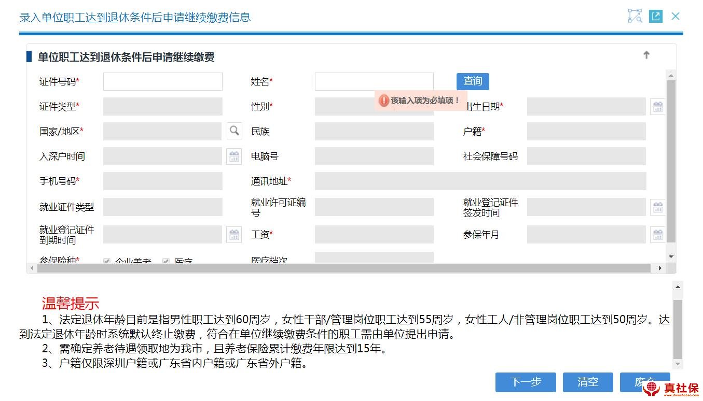Open the 参保年月 calendar picker

click(x=657, y=235)
